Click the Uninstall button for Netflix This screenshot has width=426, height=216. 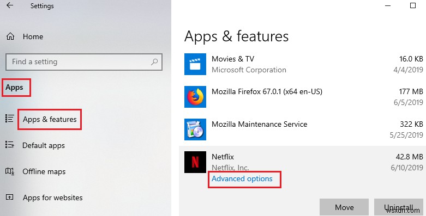click(x=399, y=207)
